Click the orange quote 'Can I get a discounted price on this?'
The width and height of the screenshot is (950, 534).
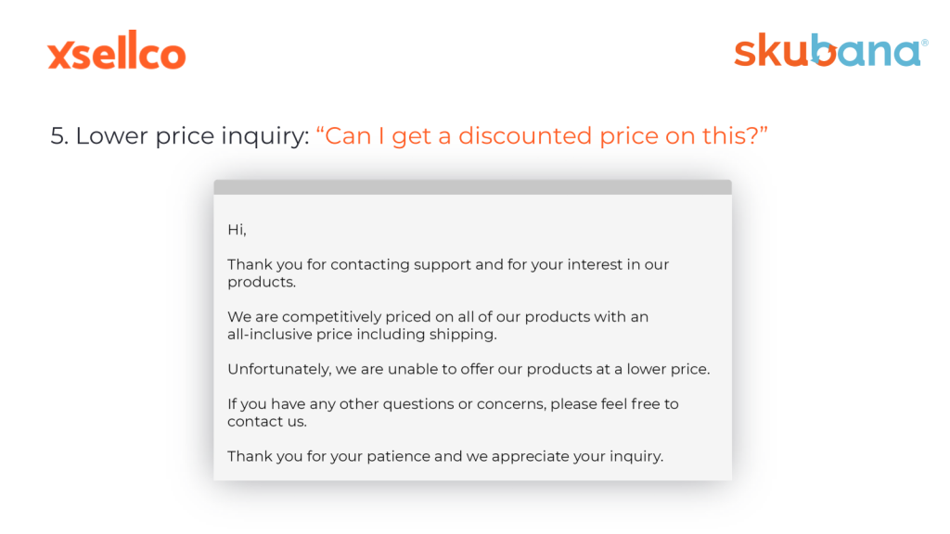pos(542,135)
